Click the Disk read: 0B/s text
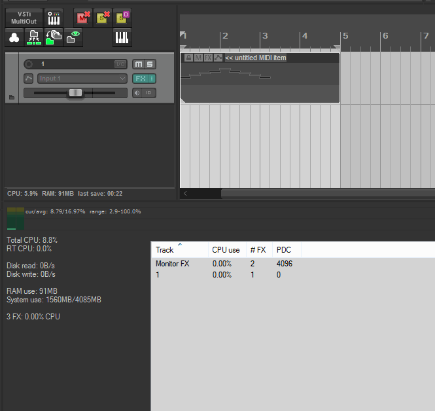 [x=31, y=266]
